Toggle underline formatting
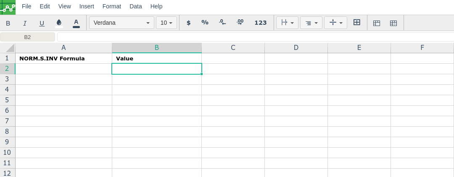Viewport: 454px width, 177px height. [42, 23]
